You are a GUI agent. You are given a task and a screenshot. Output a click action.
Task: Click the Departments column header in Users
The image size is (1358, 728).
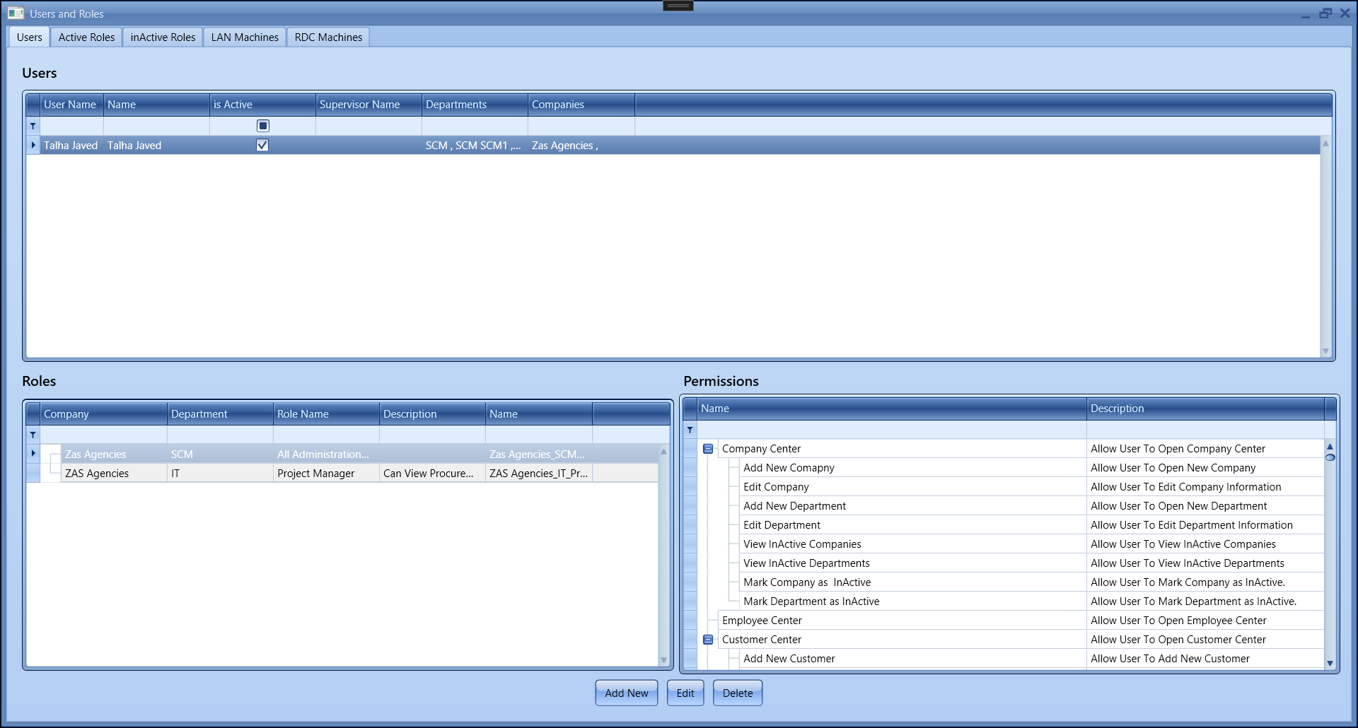475,105
